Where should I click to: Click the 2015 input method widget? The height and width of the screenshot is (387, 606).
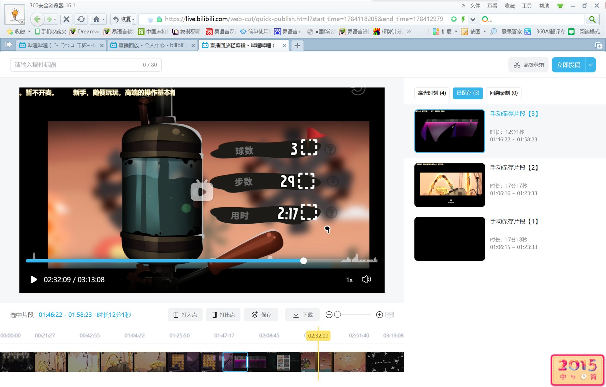click(x=578, y=370)
